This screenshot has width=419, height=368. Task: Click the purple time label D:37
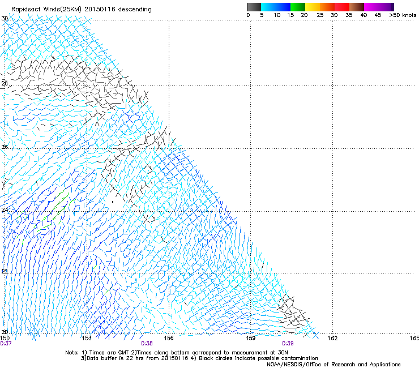[6, 344]
